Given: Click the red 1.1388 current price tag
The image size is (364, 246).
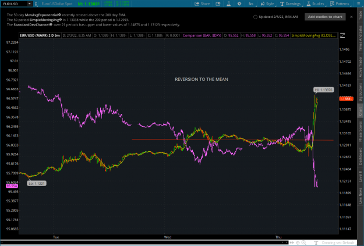Looking at the screenshot, I should [346, 99].
